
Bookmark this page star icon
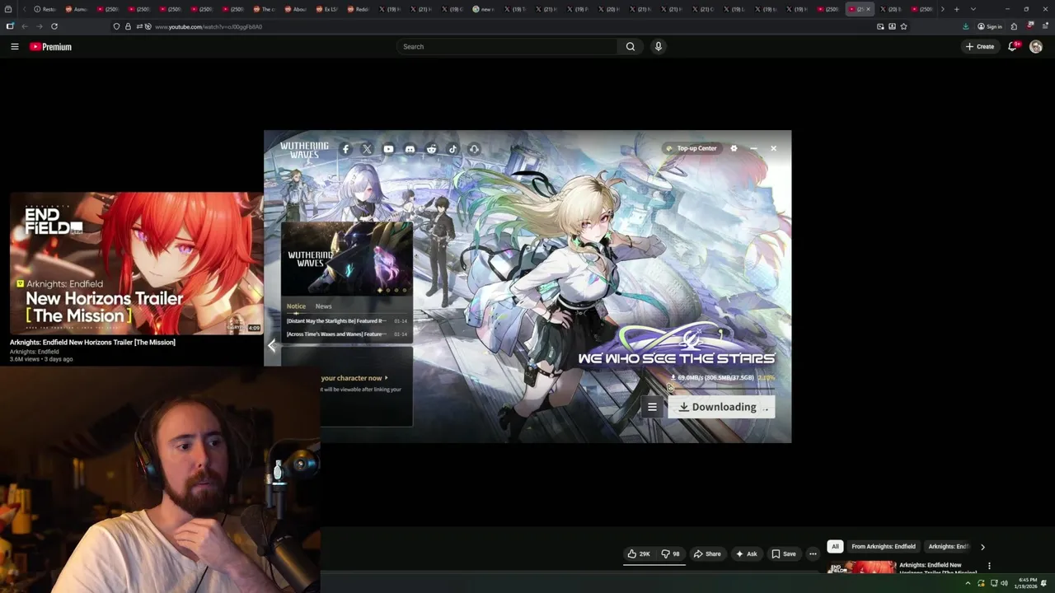[x=903, y=26]
